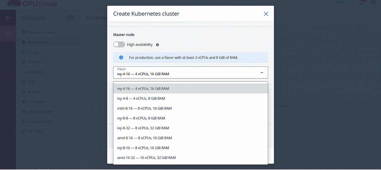
Task: Click the Volumes drive icon
Action: point(24,62)
